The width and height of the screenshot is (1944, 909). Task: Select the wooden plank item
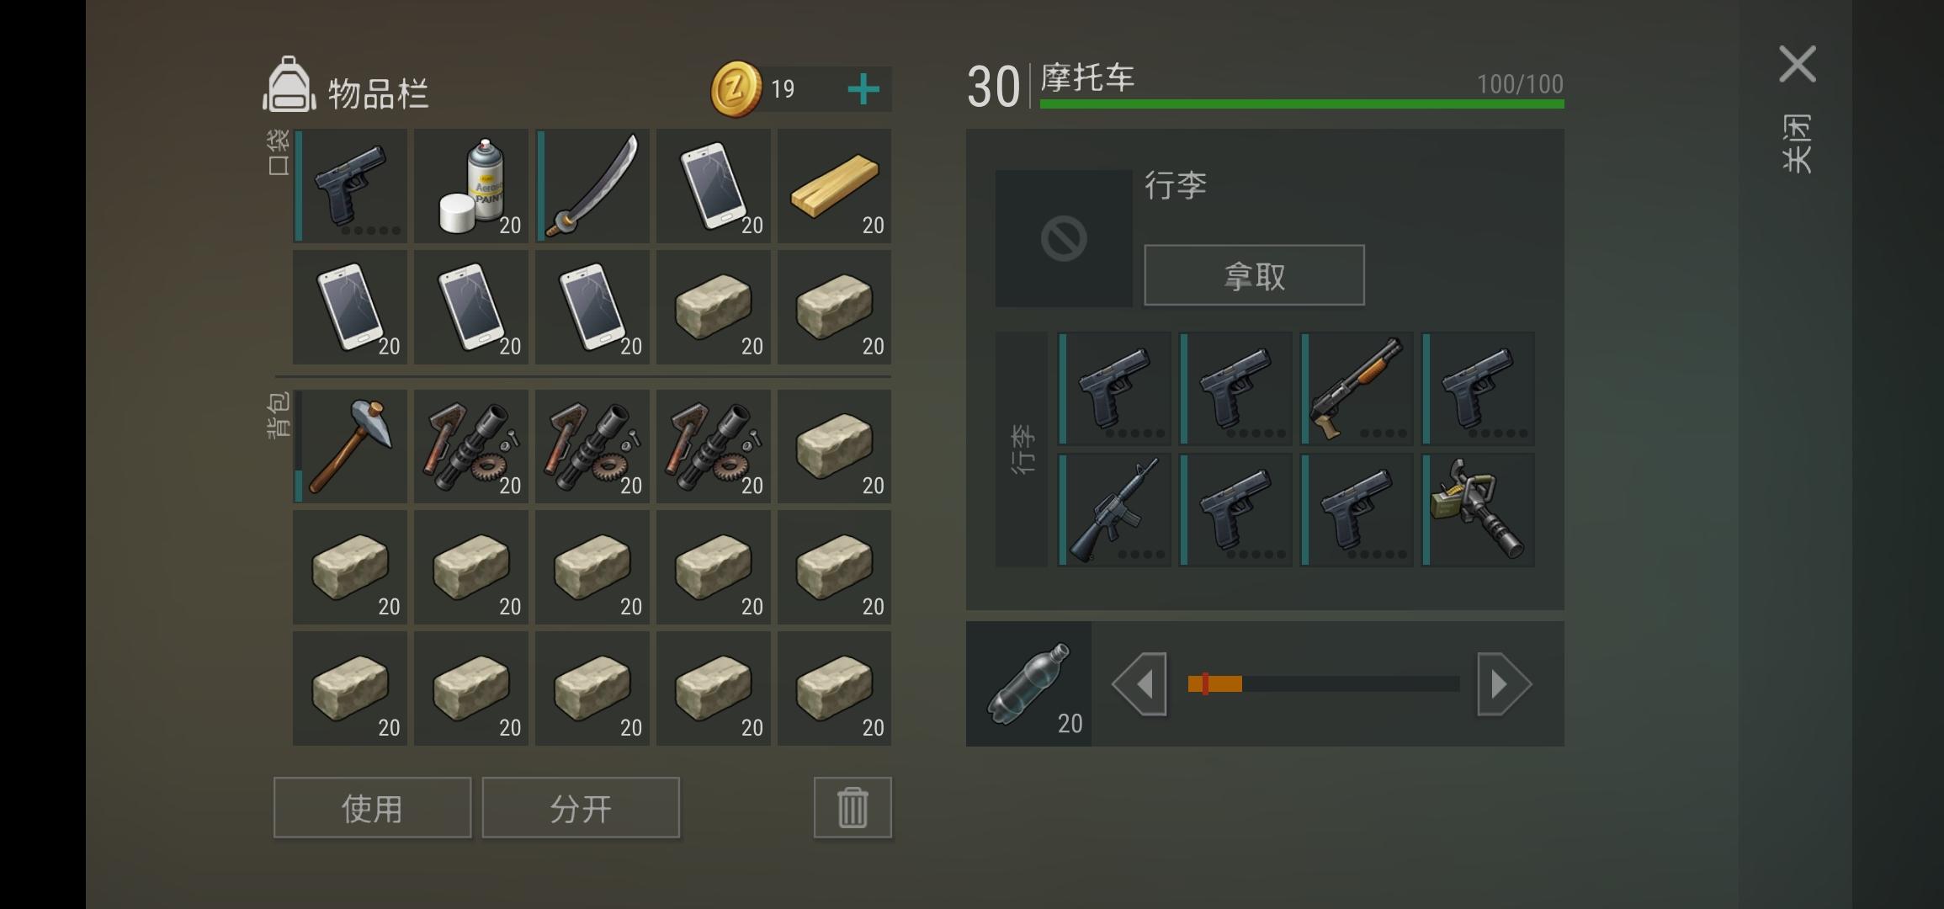835,186
